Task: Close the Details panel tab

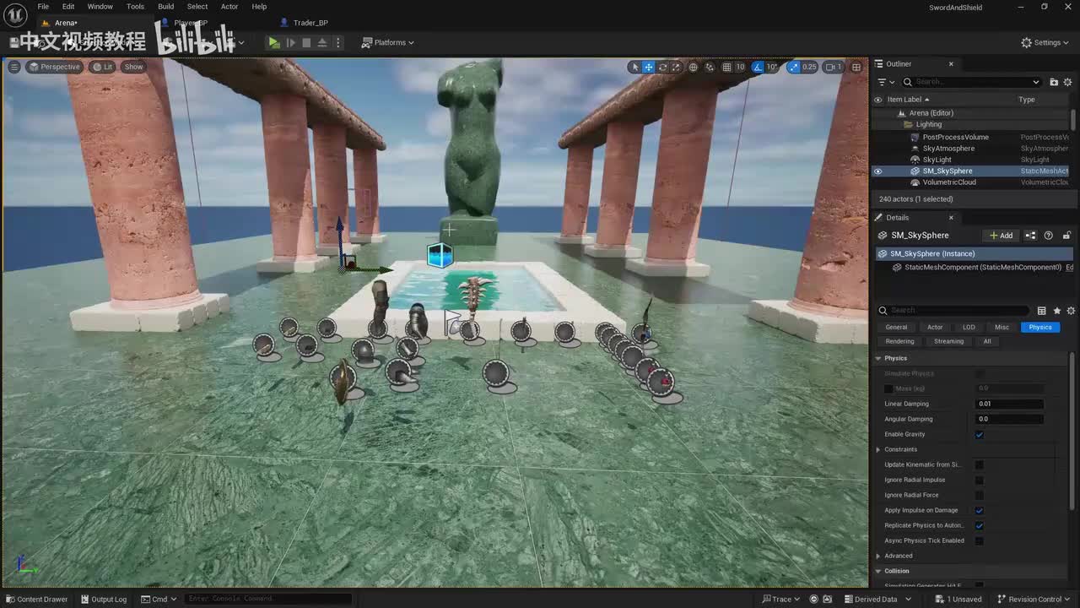Action: (951, 218)
